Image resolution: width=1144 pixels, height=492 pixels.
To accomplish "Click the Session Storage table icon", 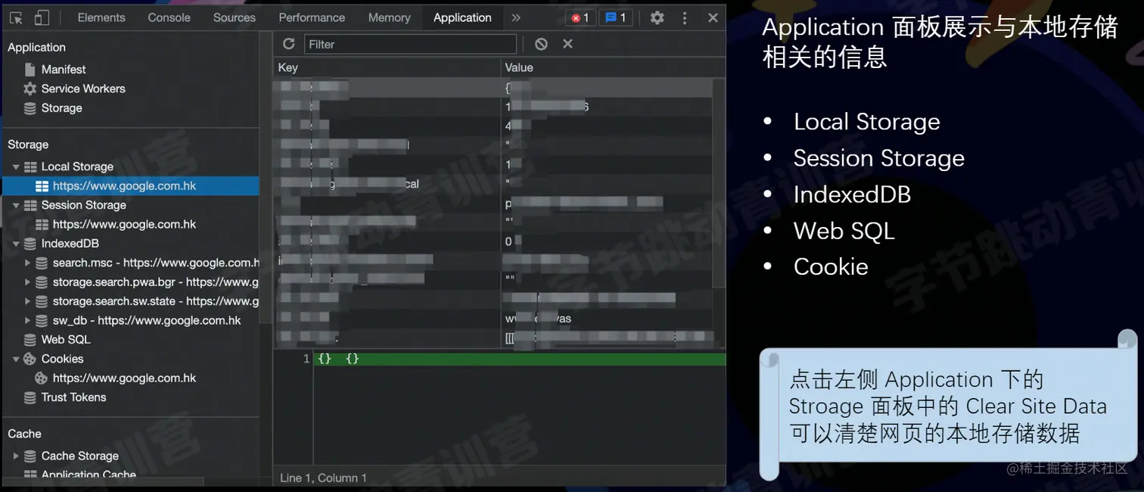I will [x=30, y=205].
